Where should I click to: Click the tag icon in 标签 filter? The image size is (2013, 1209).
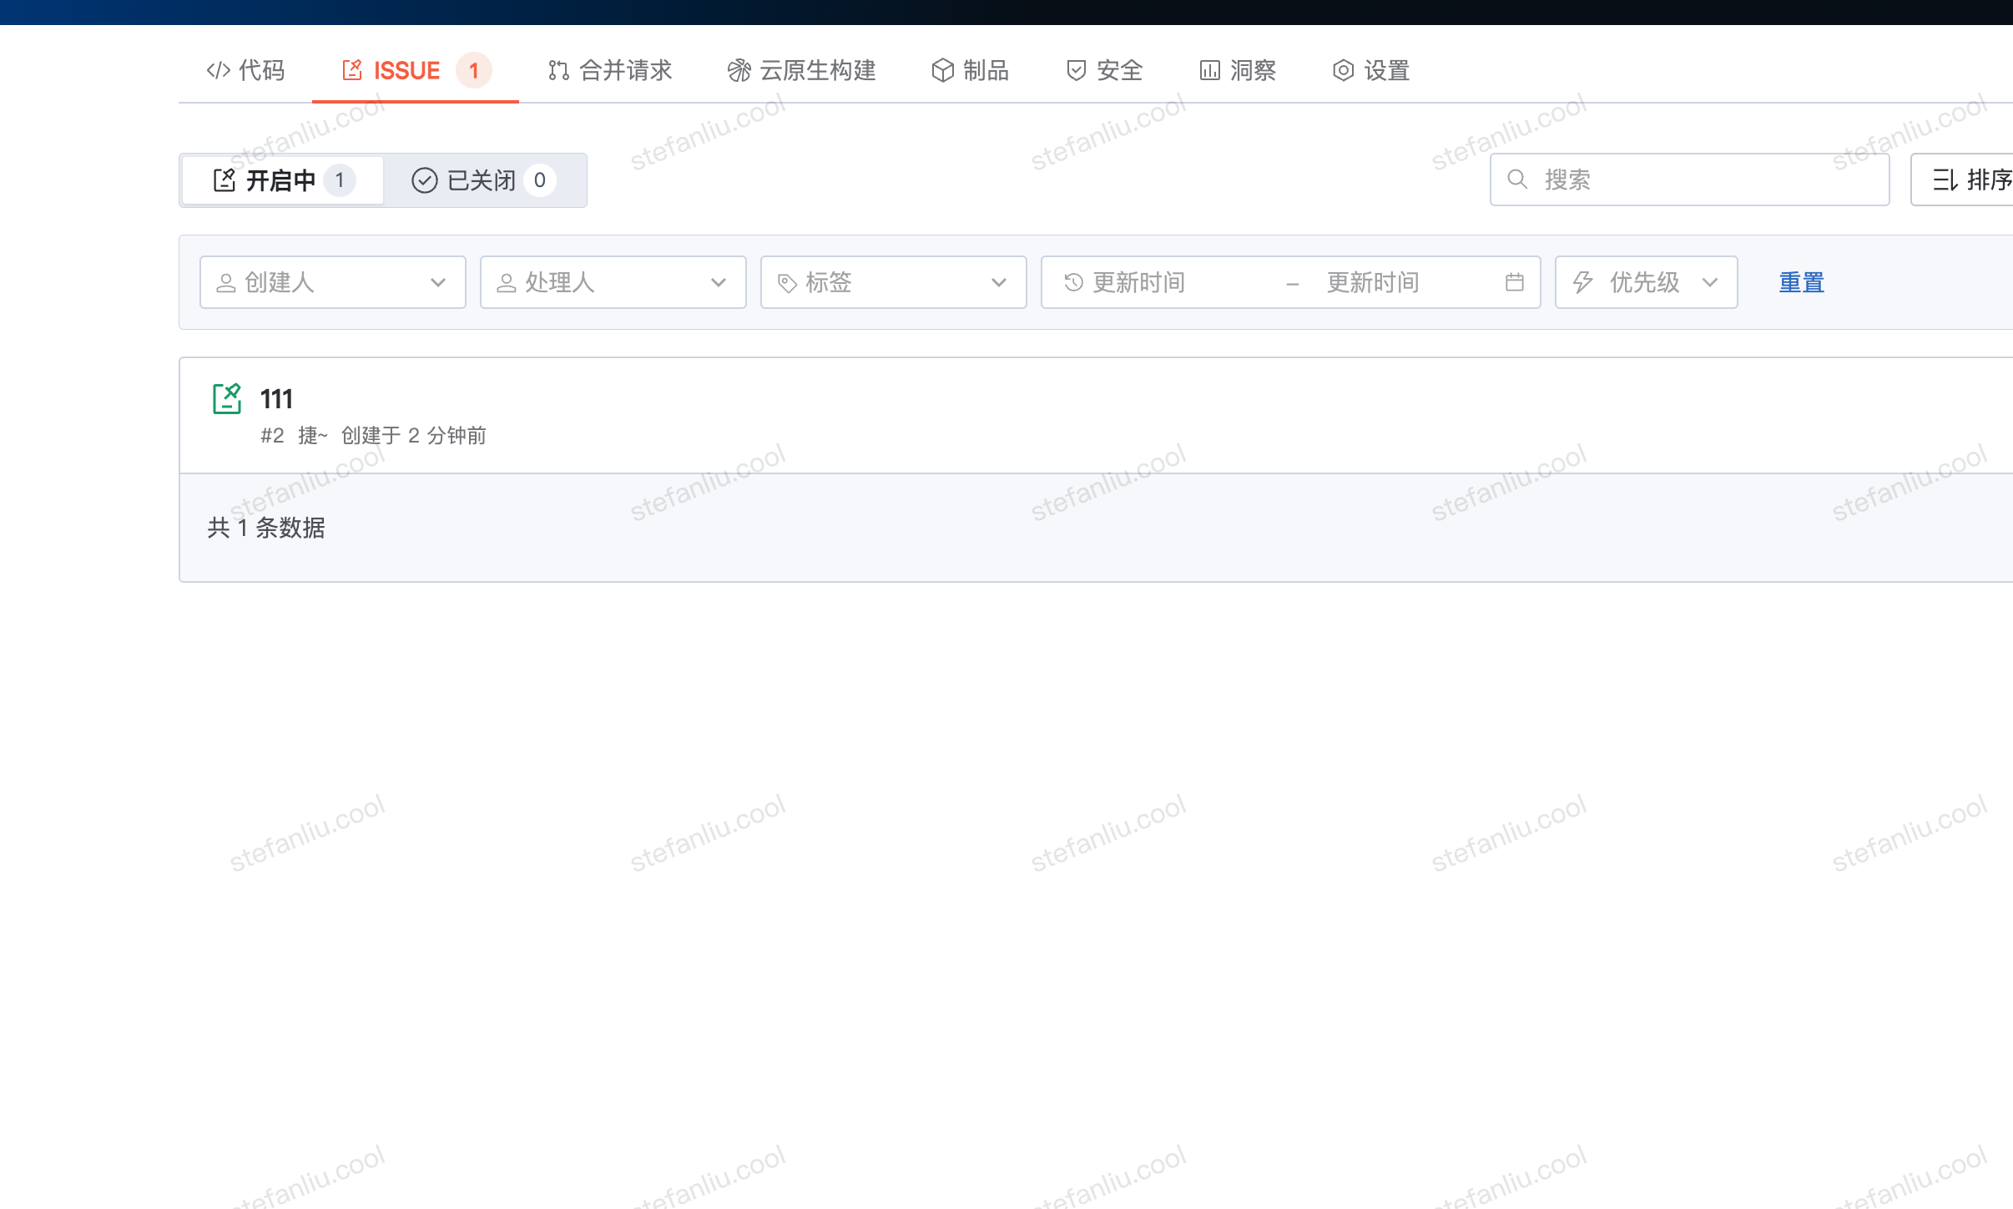(787, 283)
